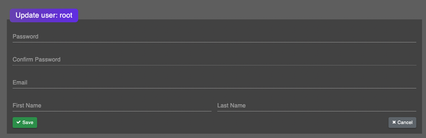Click the "Update user: root" title badge
426x138 pixels.
click(x=44, y=15)
